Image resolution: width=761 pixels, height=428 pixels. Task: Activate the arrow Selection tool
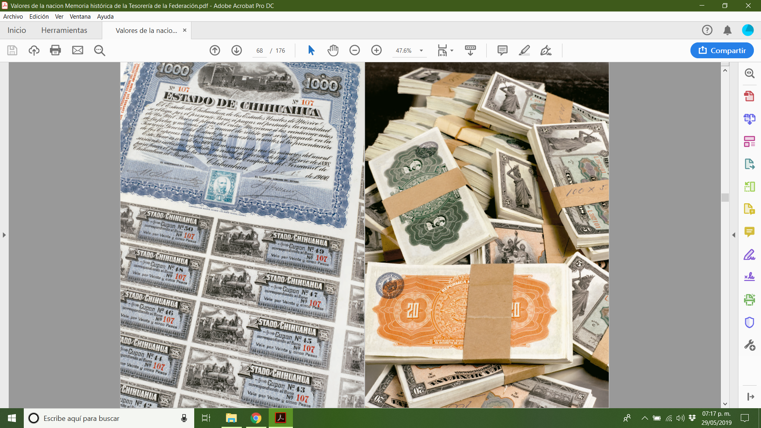click(x=311, y=50)
